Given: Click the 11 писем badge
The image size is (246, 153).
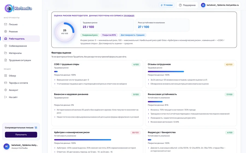Looking at the screenshot, I should (x=166, y=5).
